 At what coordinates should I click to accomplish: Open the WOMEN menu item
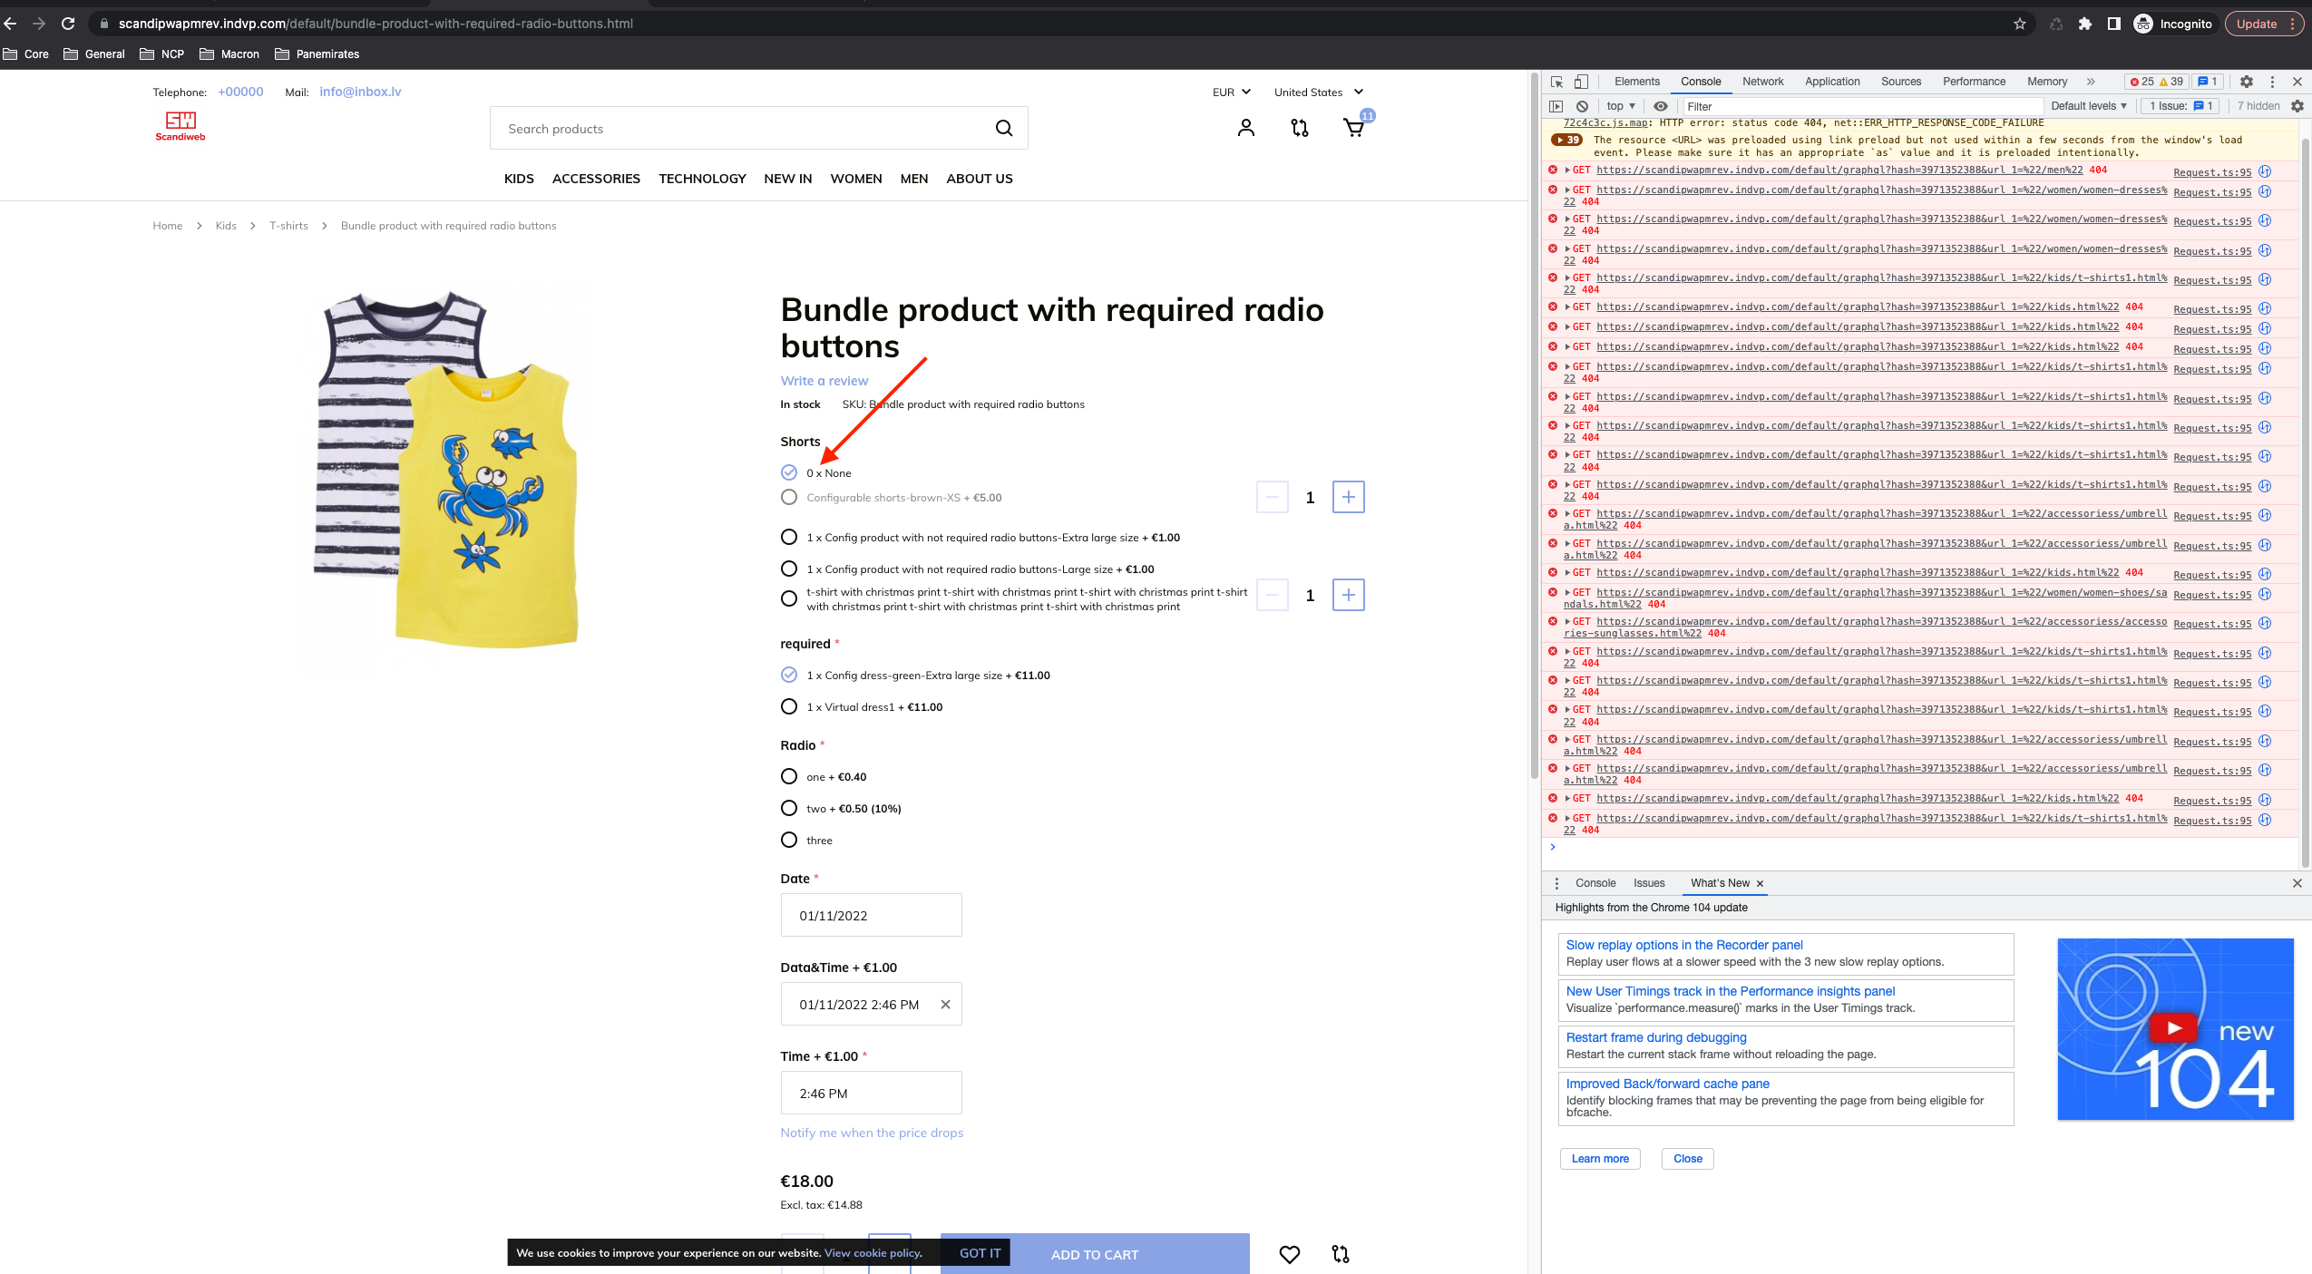(x=855, y=179)
